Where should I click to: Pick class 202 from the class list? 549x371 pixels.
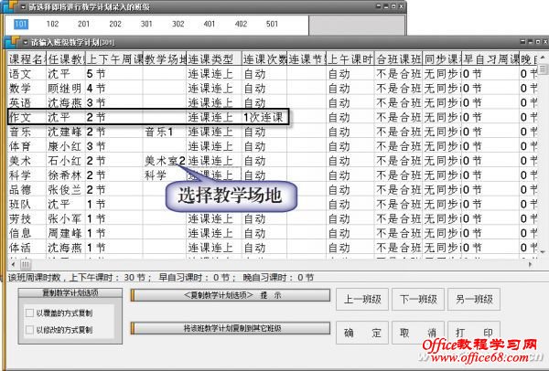click(115, 24)
